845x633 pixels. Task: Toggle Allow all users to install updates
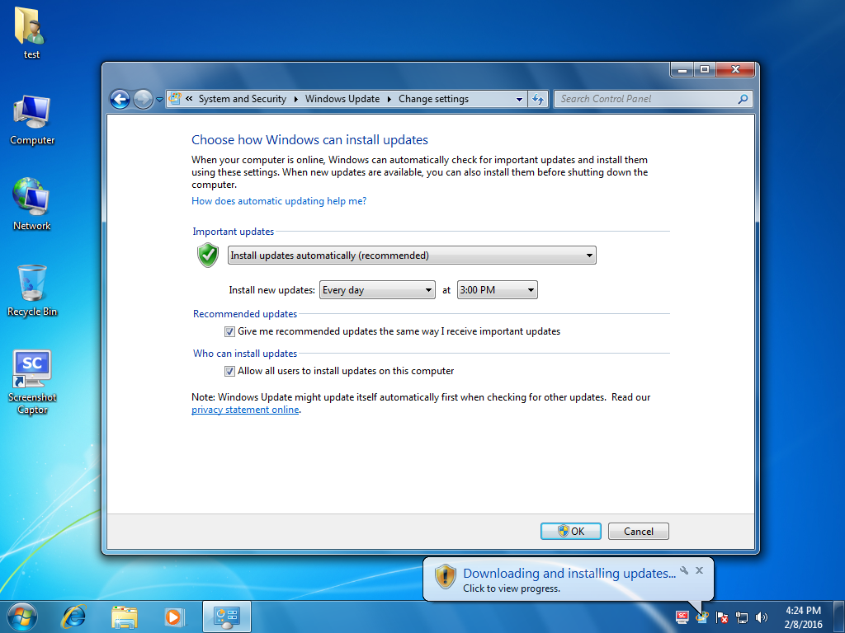229,371
